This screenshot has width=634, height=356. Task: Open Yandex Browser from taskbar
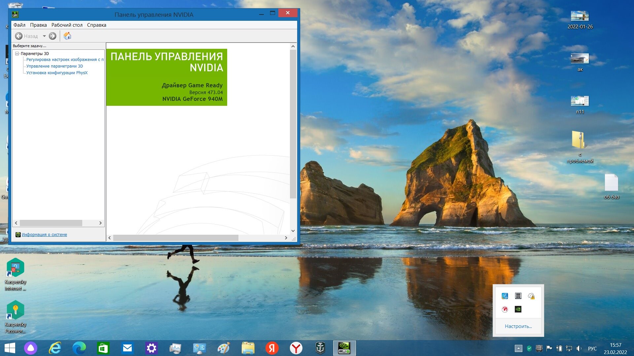296,348
